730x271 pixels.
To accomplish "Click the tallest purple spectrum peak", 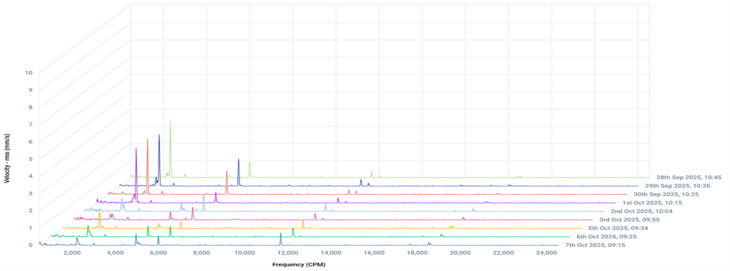I will (x=136, y=149).
